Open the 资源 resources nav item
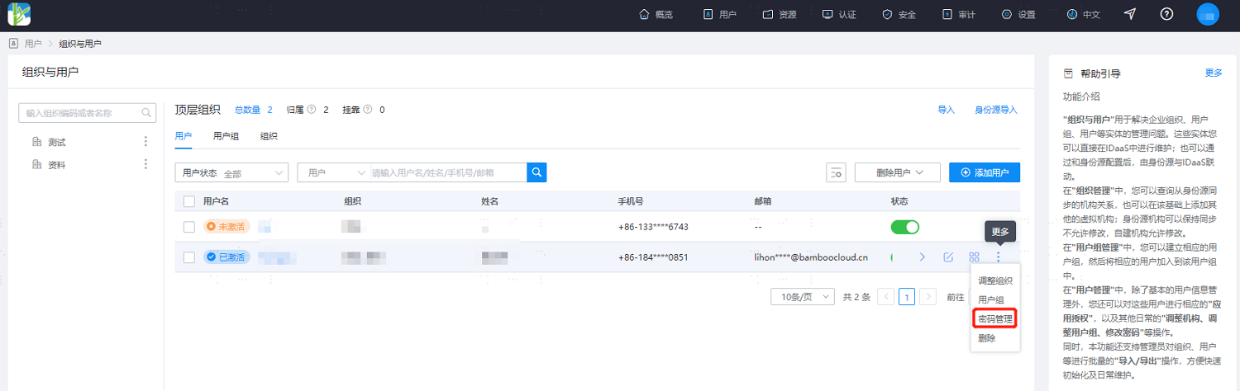Screen dimensions: 1240x391 pos(779,15)
